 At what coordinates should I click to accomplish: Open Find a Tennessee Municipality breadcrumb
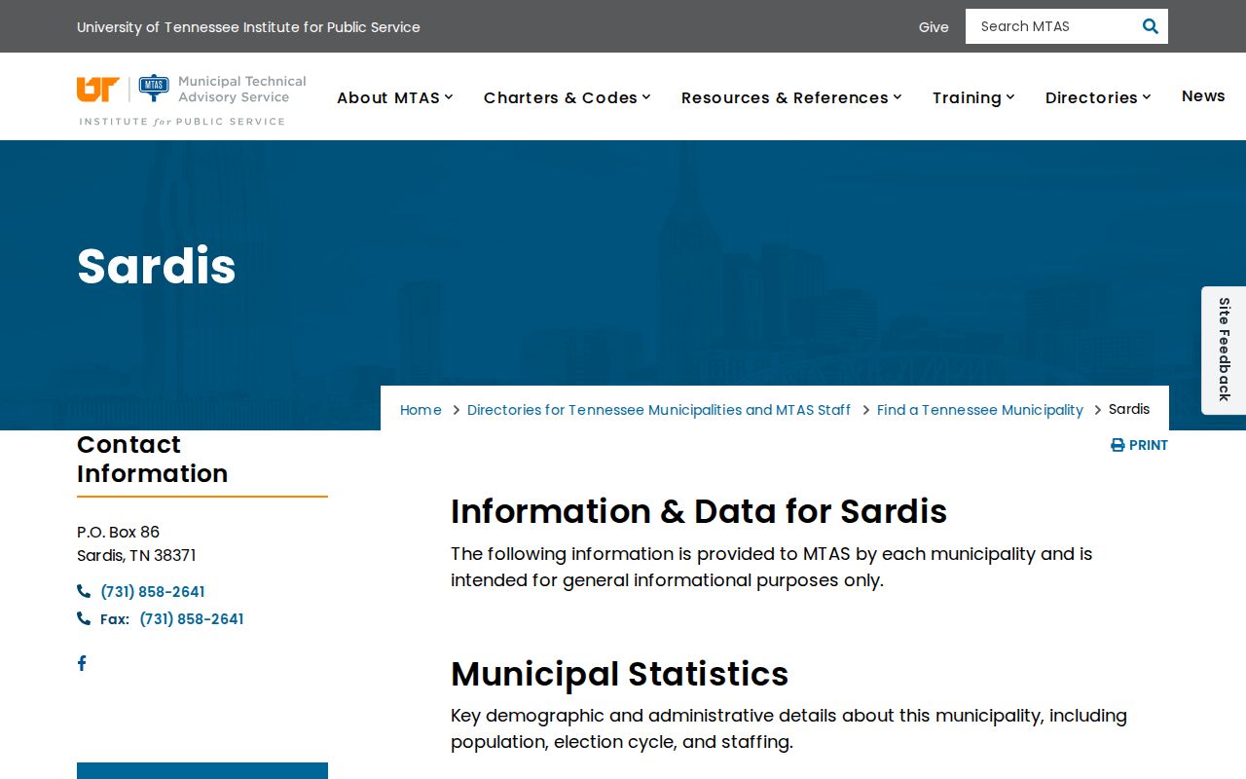click(x=980, y=410)
